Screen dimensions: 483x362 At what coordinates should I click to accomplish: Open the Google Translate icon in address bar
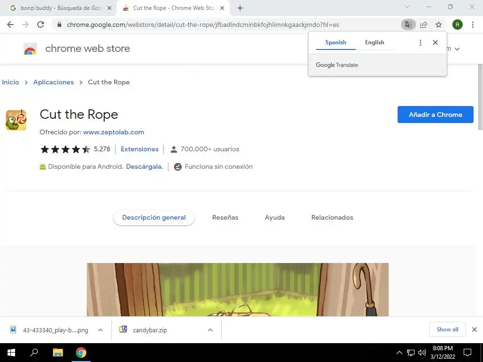pos(408,25)
